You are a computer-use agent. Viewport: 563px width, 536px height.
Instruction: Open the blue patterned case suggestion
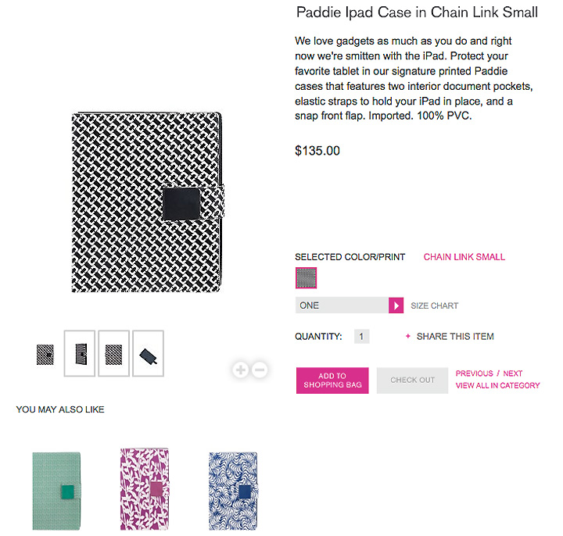click(233, 491)
